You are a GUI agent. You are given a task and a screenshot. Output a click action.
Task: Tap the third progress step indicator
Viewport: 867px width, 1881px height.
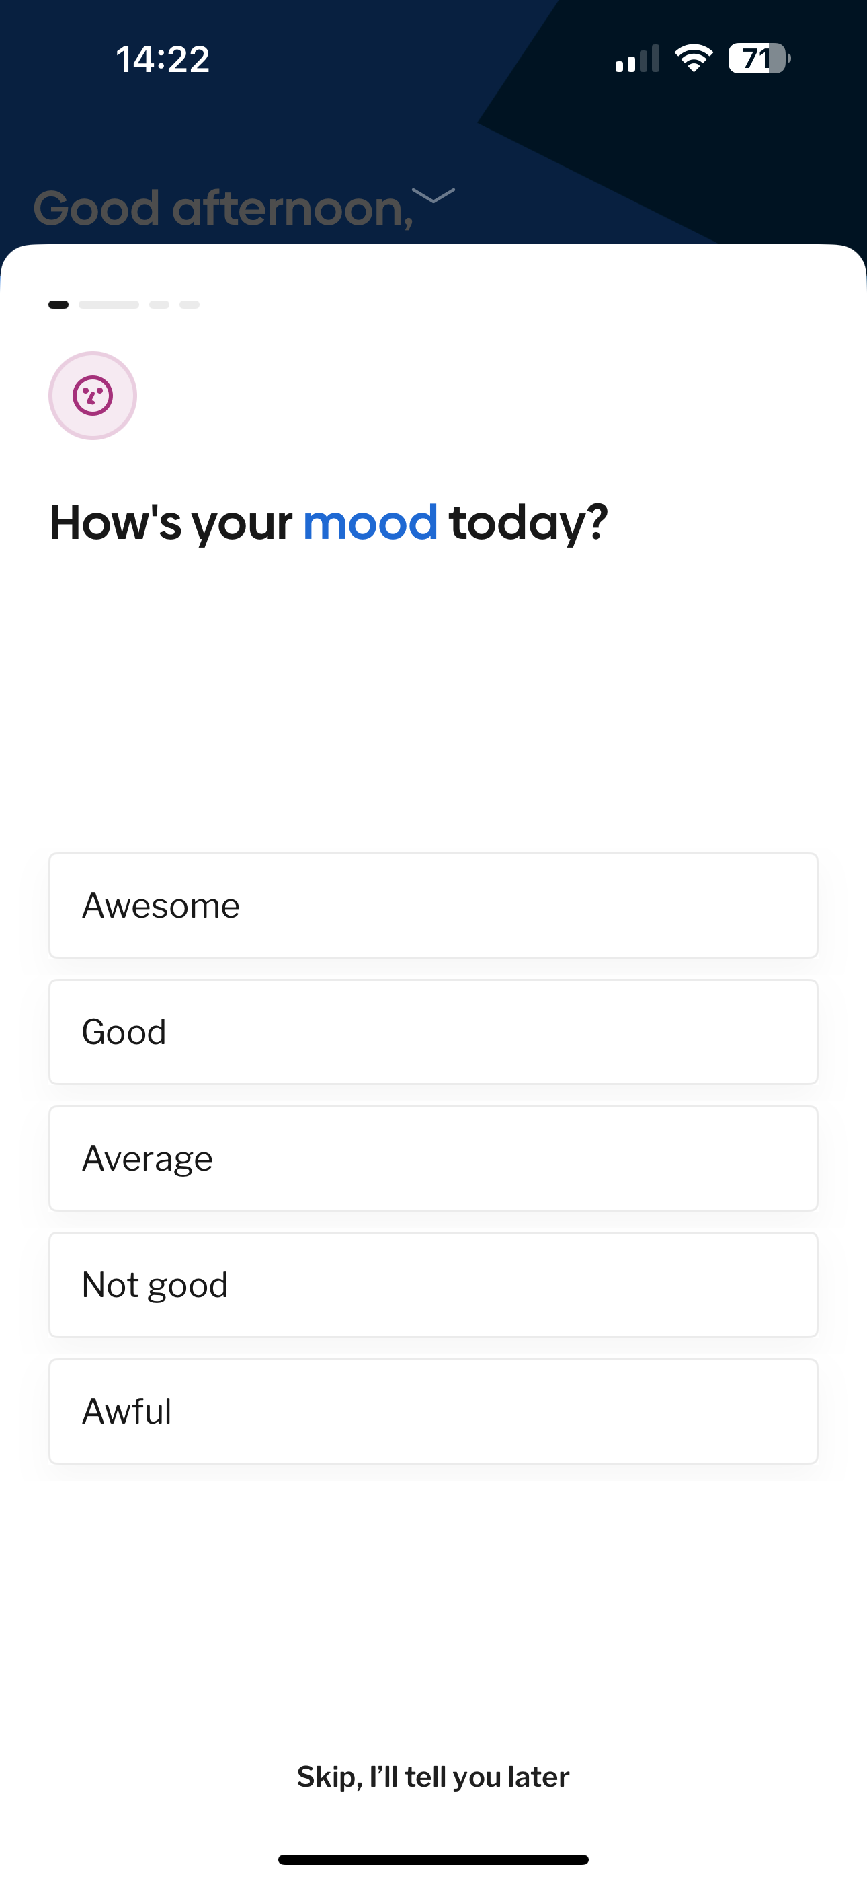click(159, 305)
